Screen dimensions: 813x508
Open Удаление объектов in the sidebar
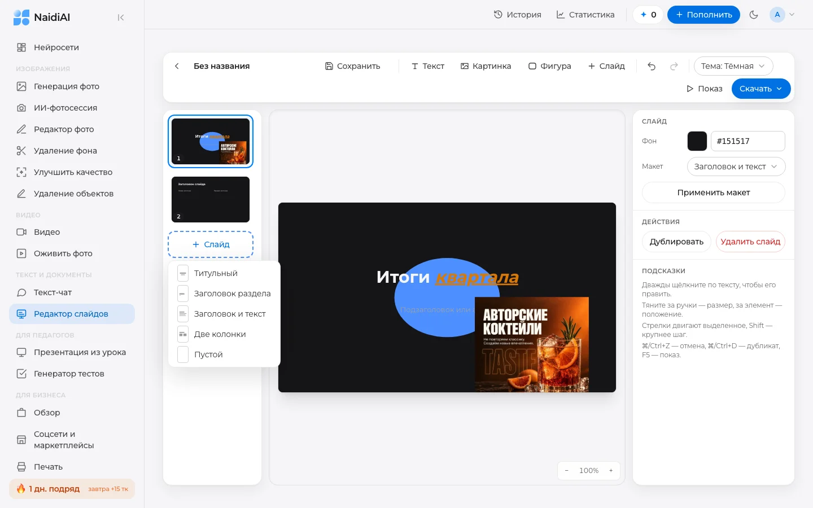pos(72,194)
